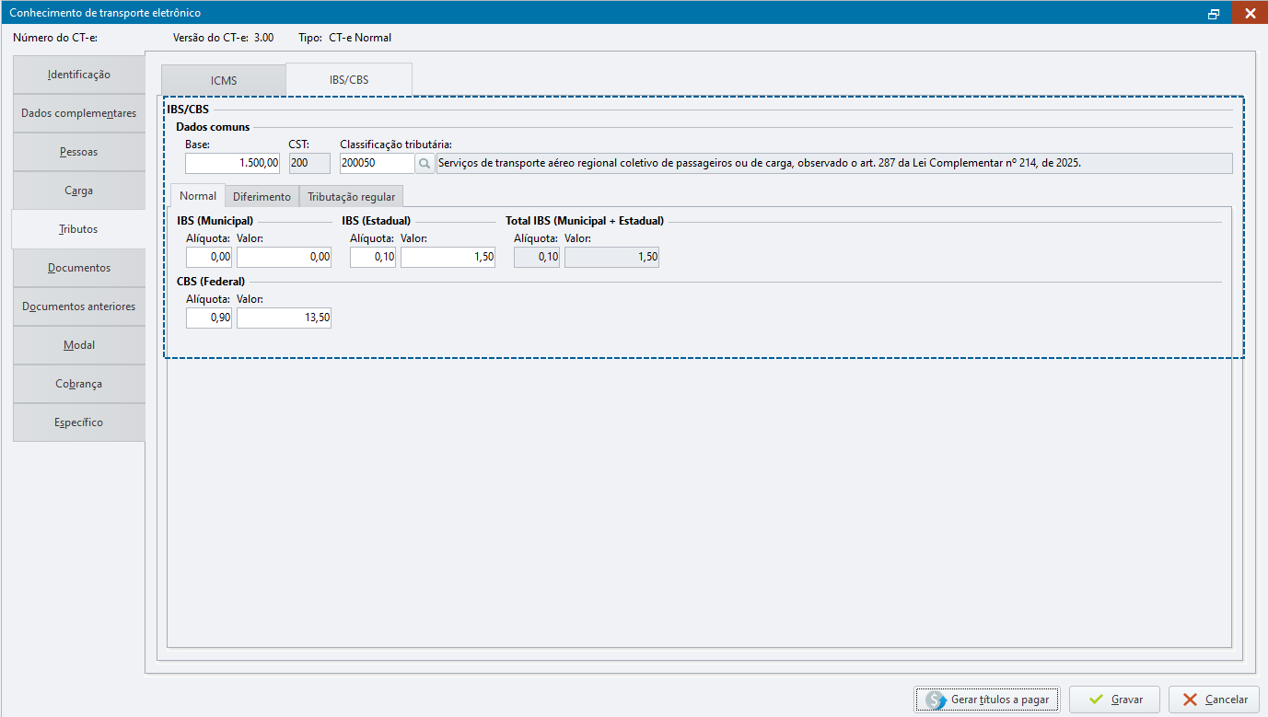Open the Cobrança section
1268x717 pixels.
coord(79,384)
